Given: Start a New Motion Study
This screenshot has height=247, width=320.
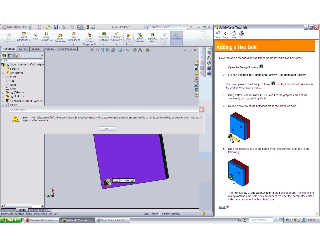Looking at the screenshot, I should (x=129, y=39).
